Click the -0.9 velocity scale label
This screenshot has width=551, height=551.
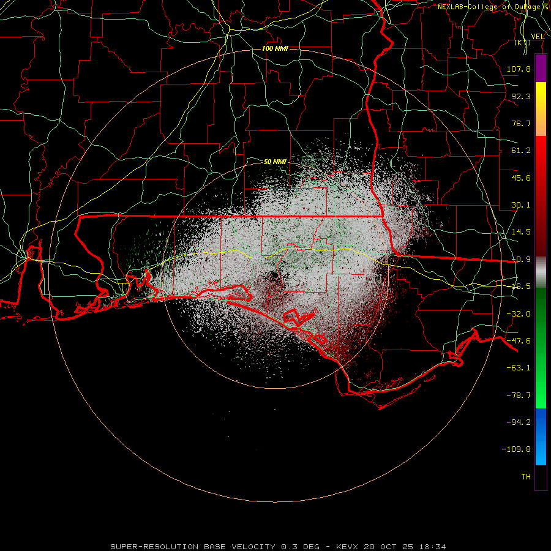click(521, 260)
